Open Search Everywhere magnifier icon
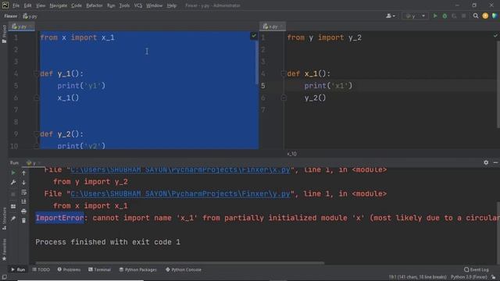This screenshot has height=281, width=500. (476, 16)
